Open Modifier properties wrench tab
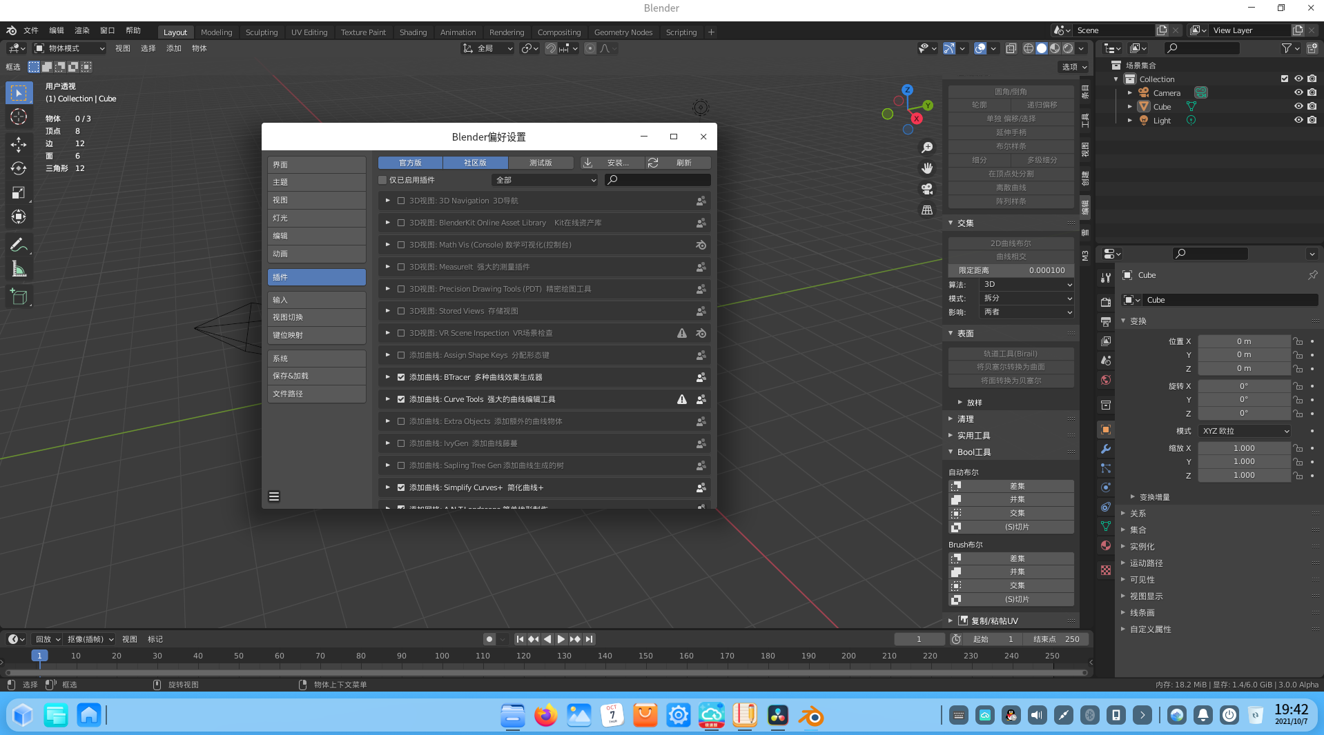The image size is (1324, 735). 1106,449
